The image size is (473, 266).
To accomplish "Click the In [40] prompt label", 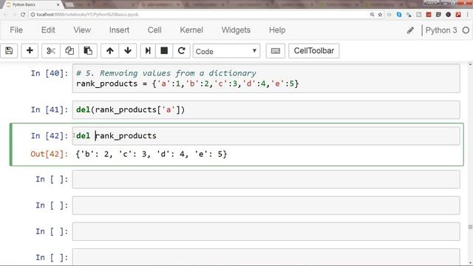I will [50, 73].
